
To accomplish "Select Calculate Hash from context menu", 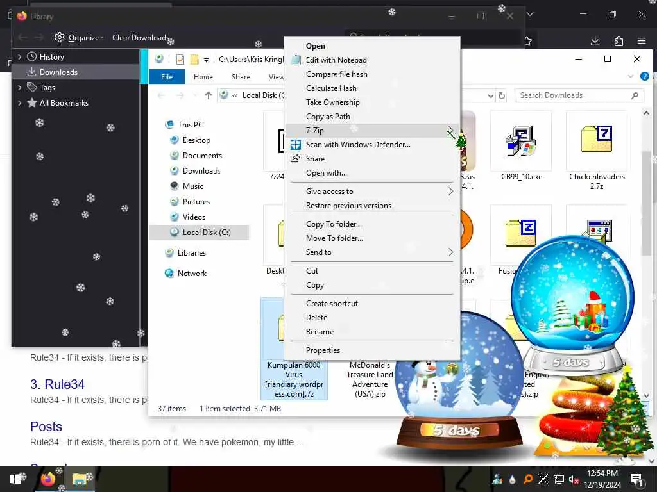I will tap(331, 88).
